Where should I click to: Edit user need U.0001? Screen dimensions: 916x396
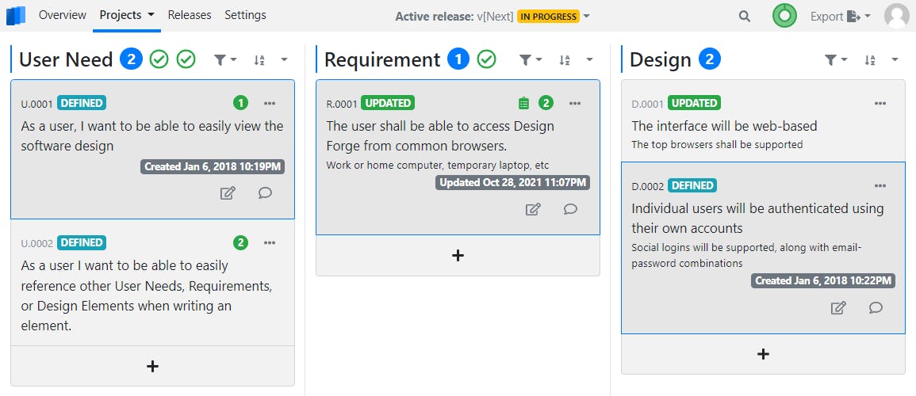(x=228, y=192)
